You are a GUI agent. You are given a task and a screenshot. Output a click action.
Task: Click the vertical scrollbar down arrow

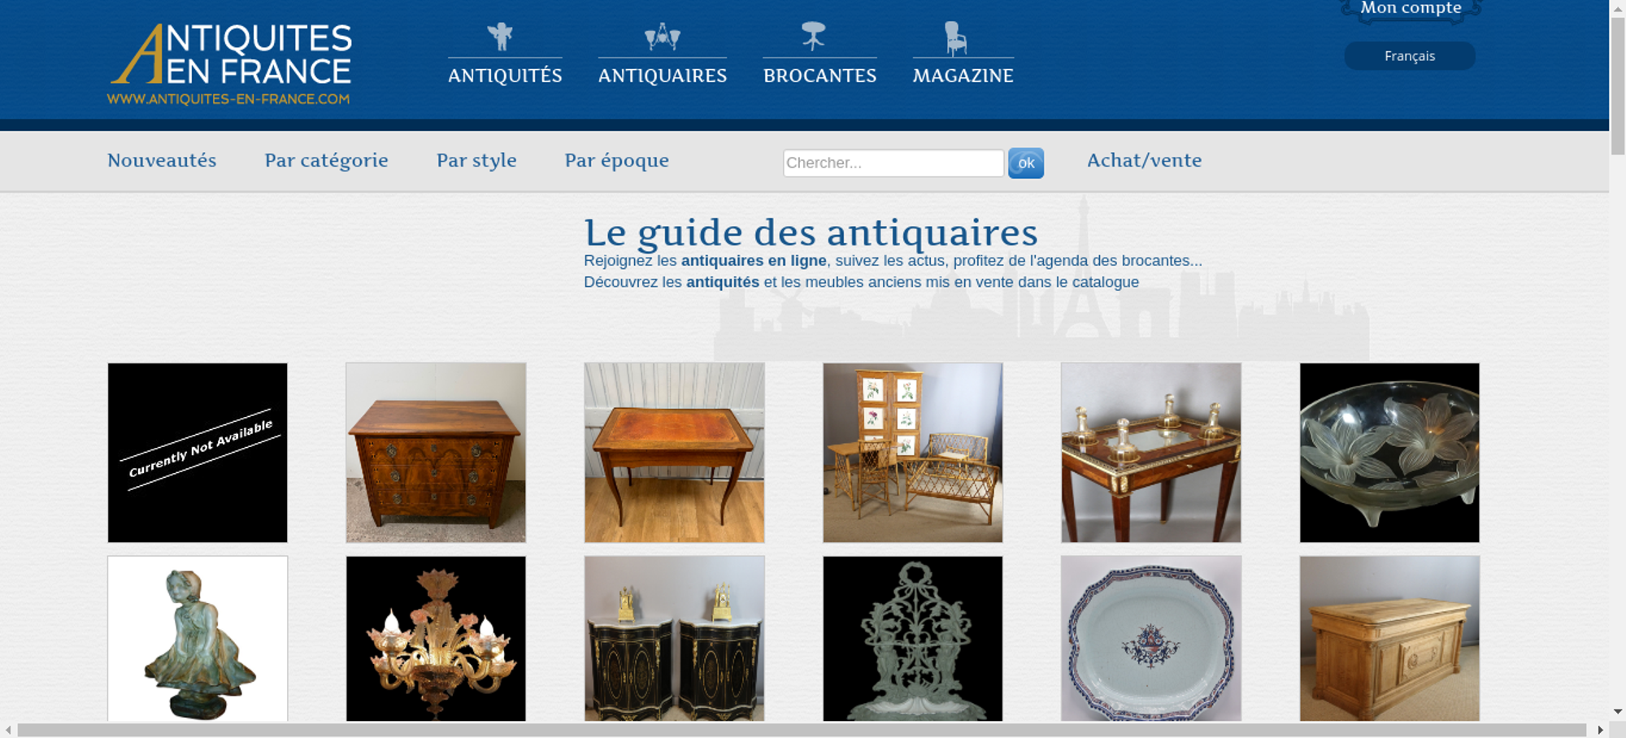point(1617,711)
